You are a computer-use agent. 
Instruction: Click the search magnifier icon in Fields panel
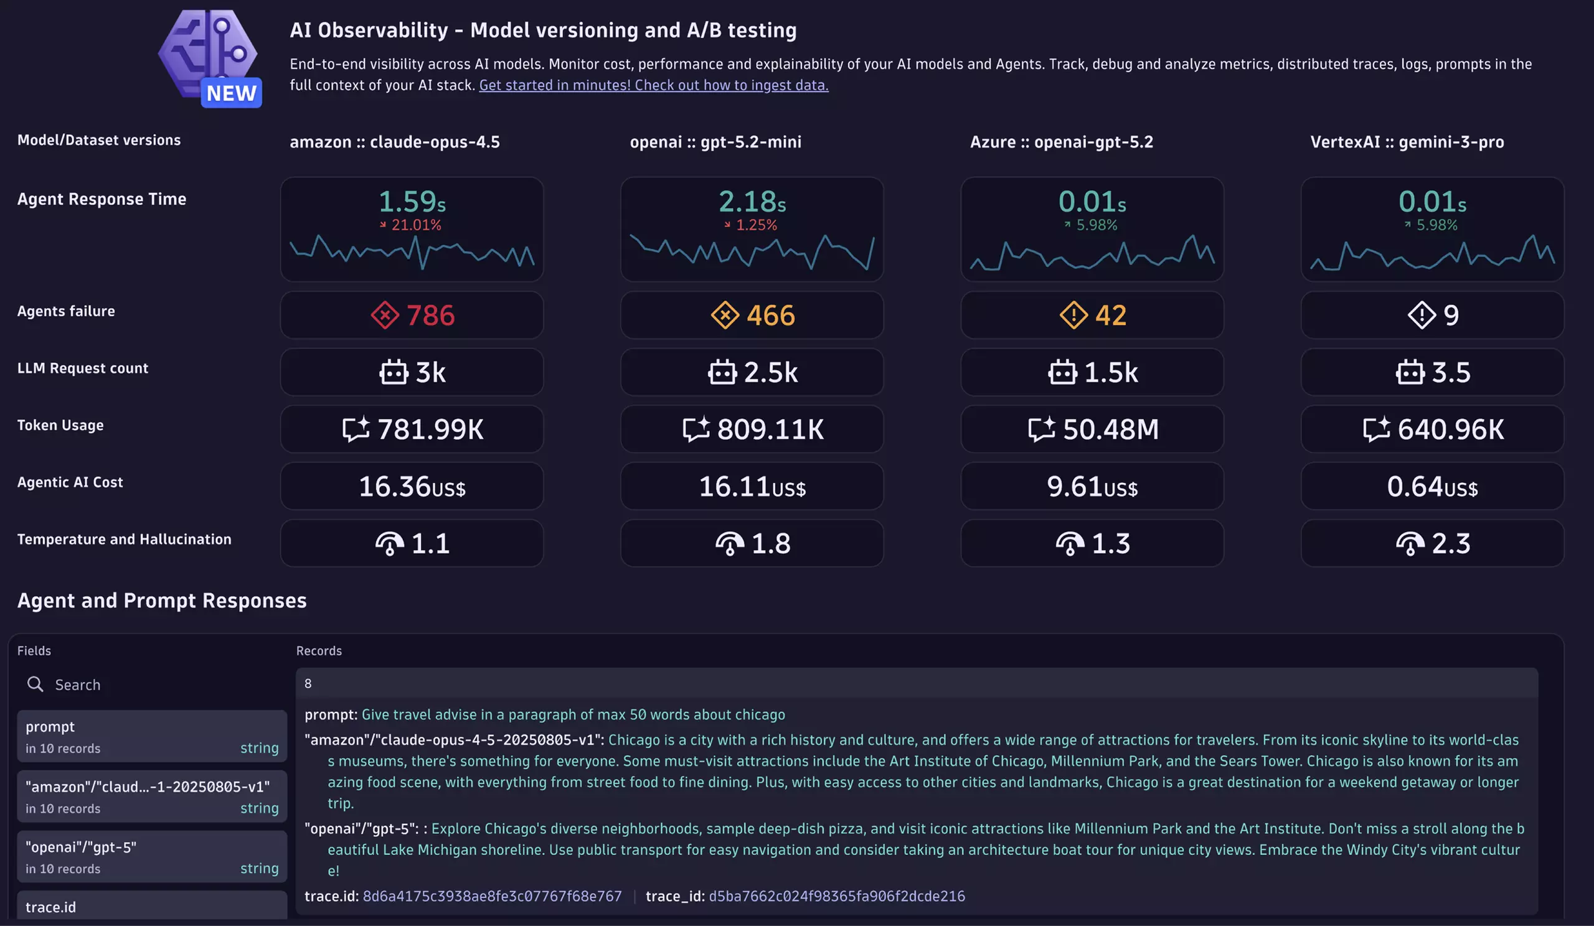pyautogui.click(x=35, y=684)
